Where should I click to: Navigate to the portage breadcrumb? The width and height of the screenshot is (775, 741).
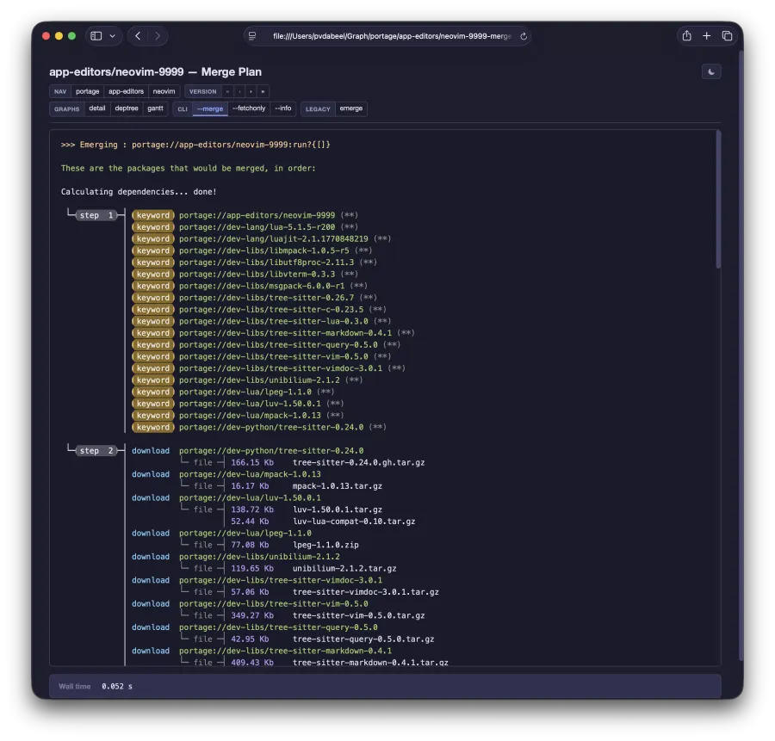click(x=88, y=91)
